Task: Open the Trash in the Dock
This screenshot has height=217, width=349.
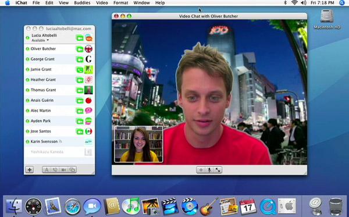Action: coord(336,206)
